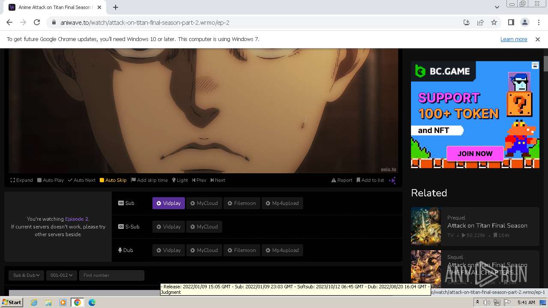Screen dimensions: 548x308
Task: Select the Dub Vidplay server
Action: pyautogui.click(x=169, y=250)
